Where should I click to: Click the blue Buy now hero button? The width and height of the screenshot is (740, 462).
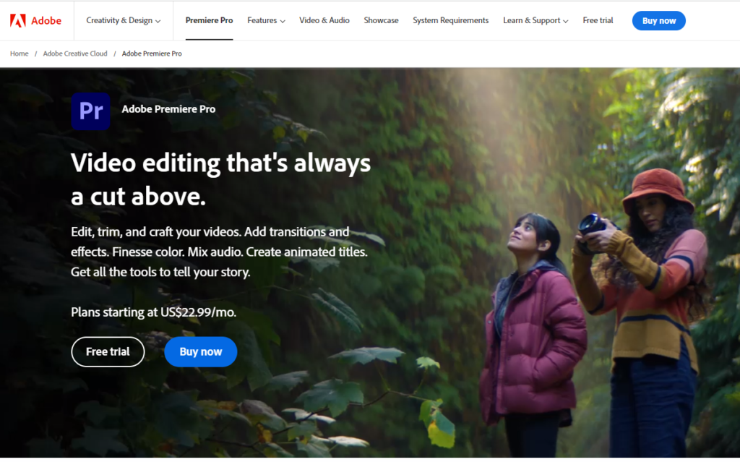click(200, 351)
